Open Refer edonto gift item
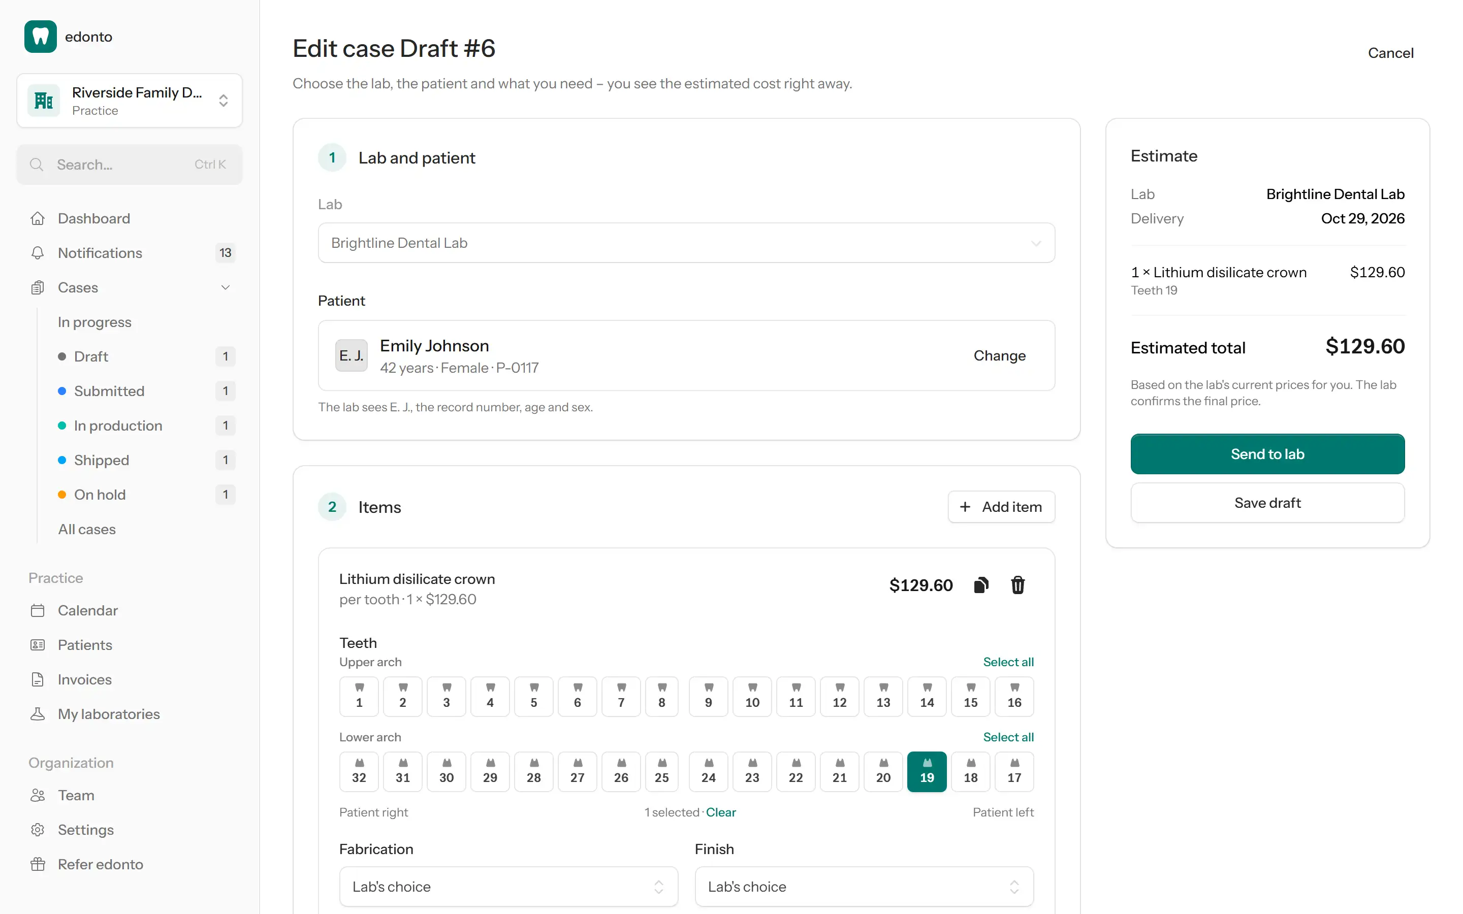This screenshot has height=914, width=1463. click(130, 864)
